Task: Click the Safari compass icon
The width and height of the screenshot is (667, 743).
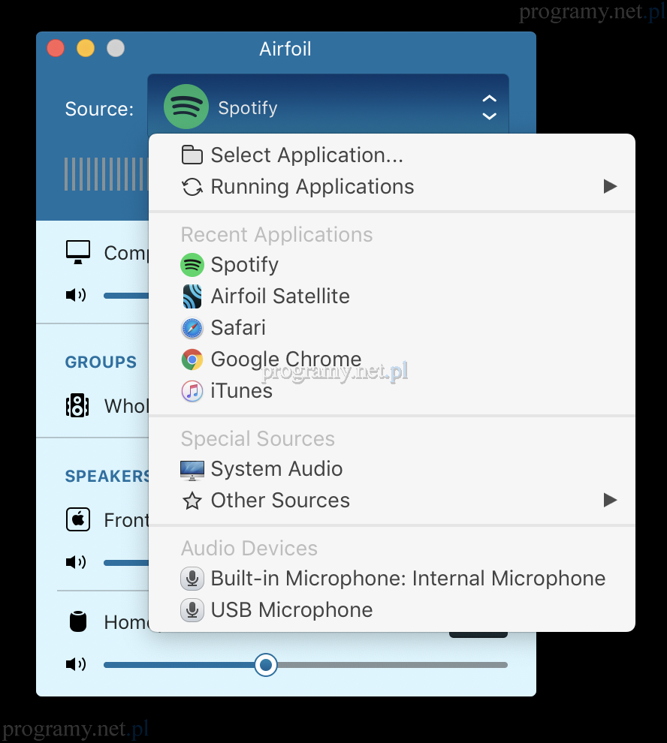Action: (x=192, y=328)
